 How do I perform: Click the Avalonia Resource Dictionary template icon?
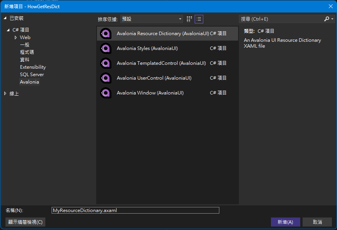point(106,34)
